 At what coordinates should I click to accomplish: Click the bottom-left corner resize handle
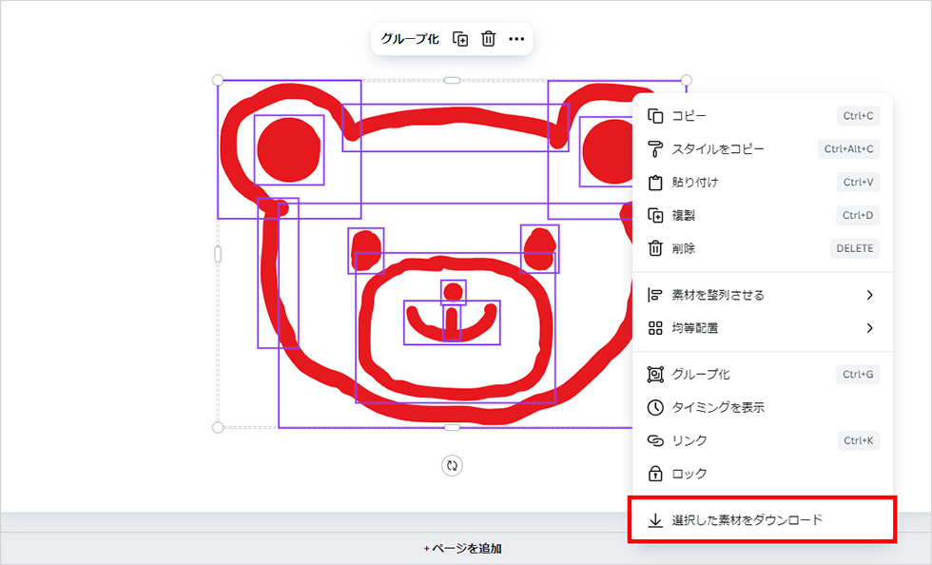pyautogui.click(x=218, y=428)
